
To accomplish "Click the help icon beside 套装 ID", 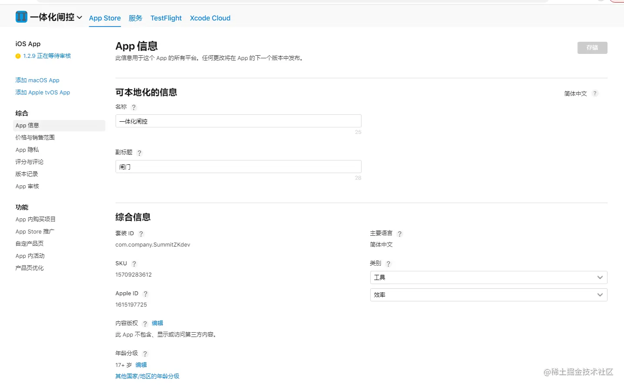I will point(142,233).
